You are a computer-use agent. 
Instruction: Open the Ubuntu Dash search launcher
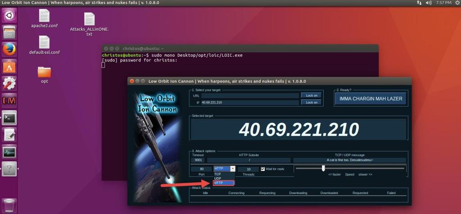tap(9, 15)
